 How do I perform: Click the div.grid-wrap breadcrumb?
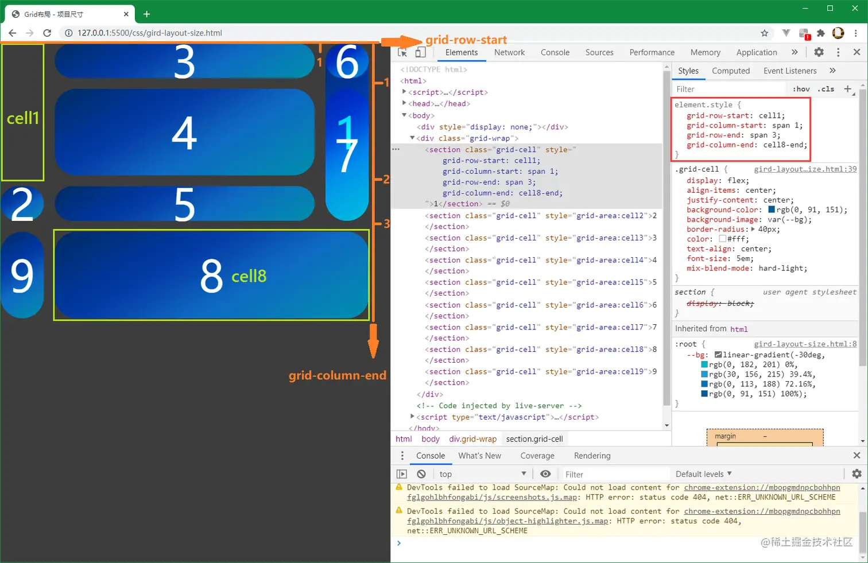pos(473,439)
